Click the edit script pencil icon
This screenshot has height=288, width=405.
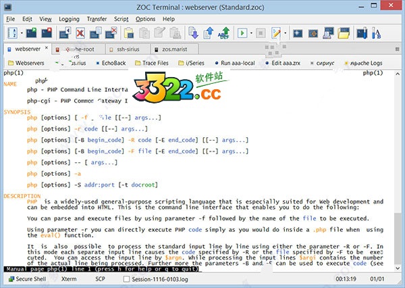(276, 33)
